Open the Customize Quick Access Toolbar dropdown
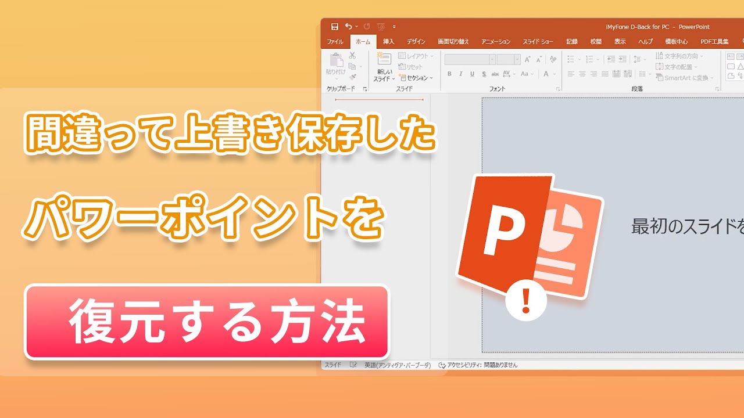The height and width of the screenshot is (418, 744). (x=394, y=27)
